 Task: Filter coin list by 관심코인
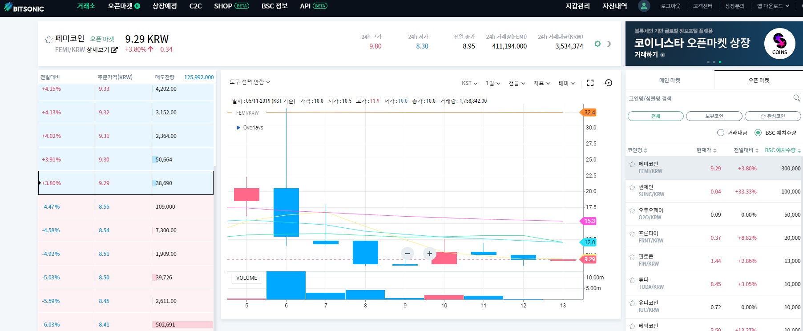[773, 116]
